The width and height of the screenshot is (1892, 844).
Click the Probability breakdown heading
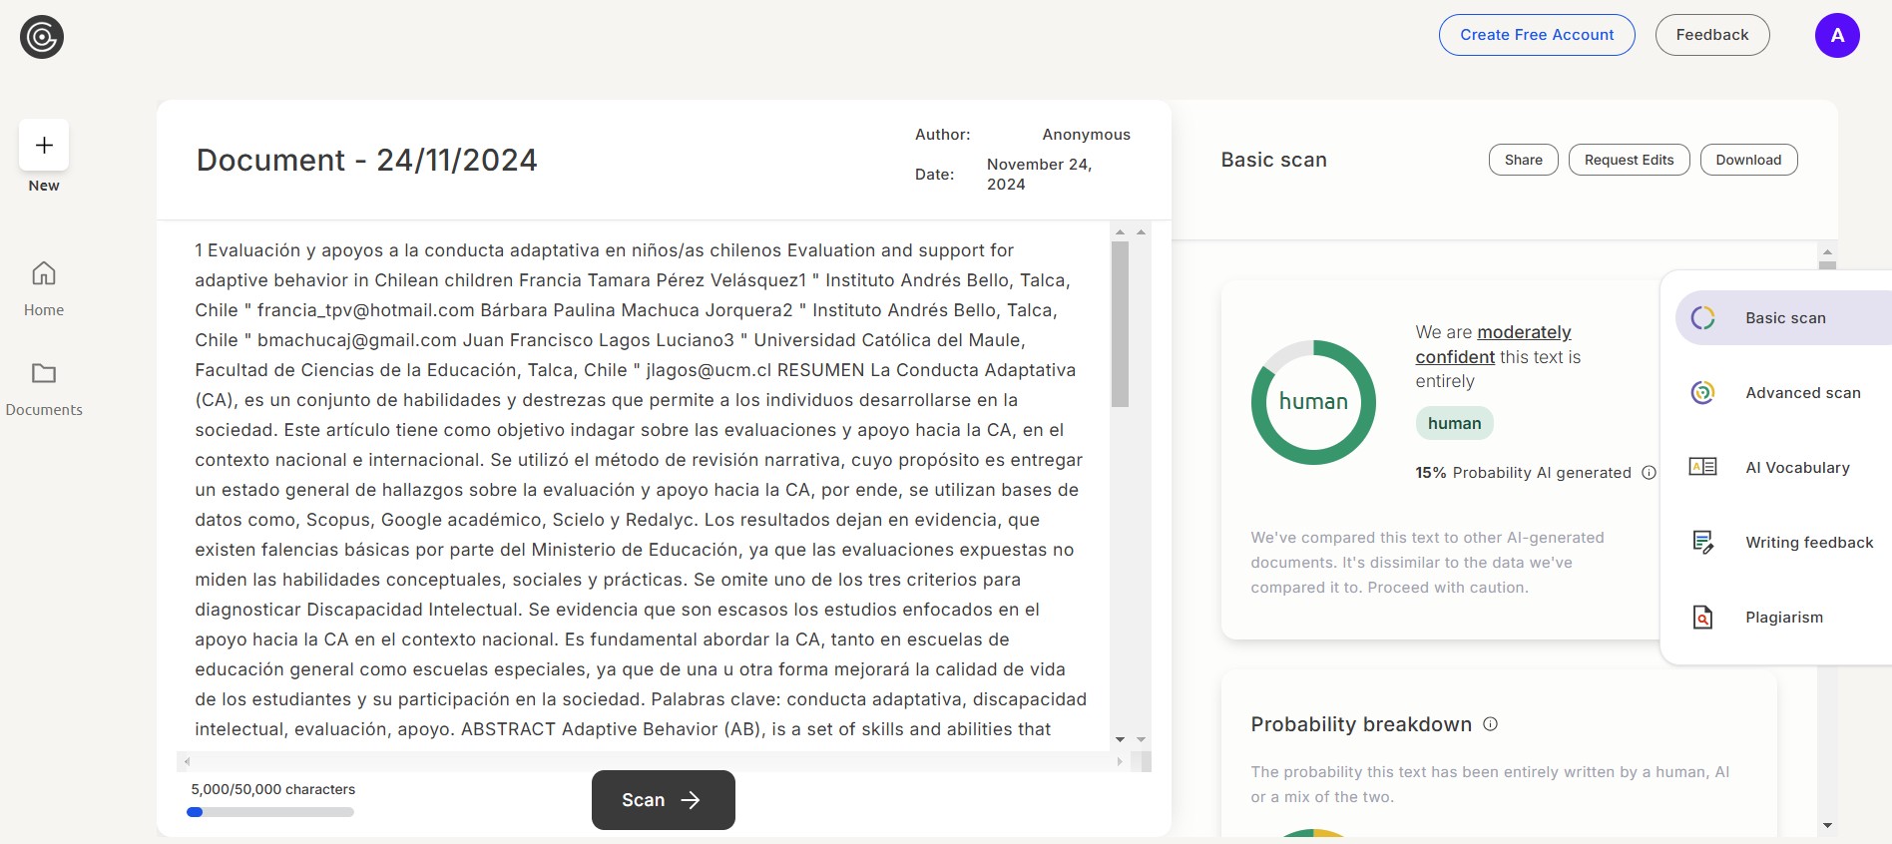1361,724
